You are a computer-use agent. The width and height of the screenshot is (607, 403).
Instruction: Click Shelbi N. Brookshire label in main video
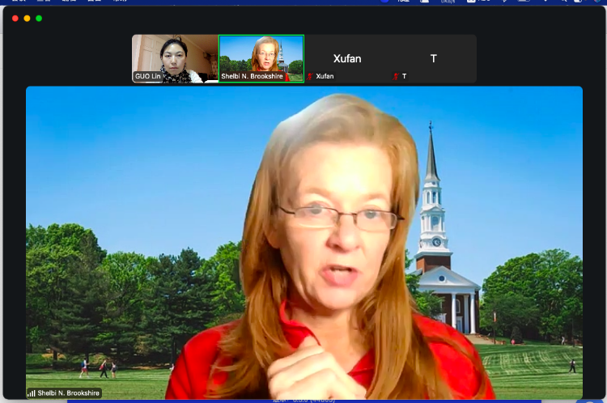pyautogui.click(x=68, y=393)
